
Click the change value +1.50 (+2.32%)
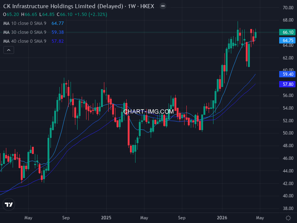pyautogui.click(x=91, y=14)
